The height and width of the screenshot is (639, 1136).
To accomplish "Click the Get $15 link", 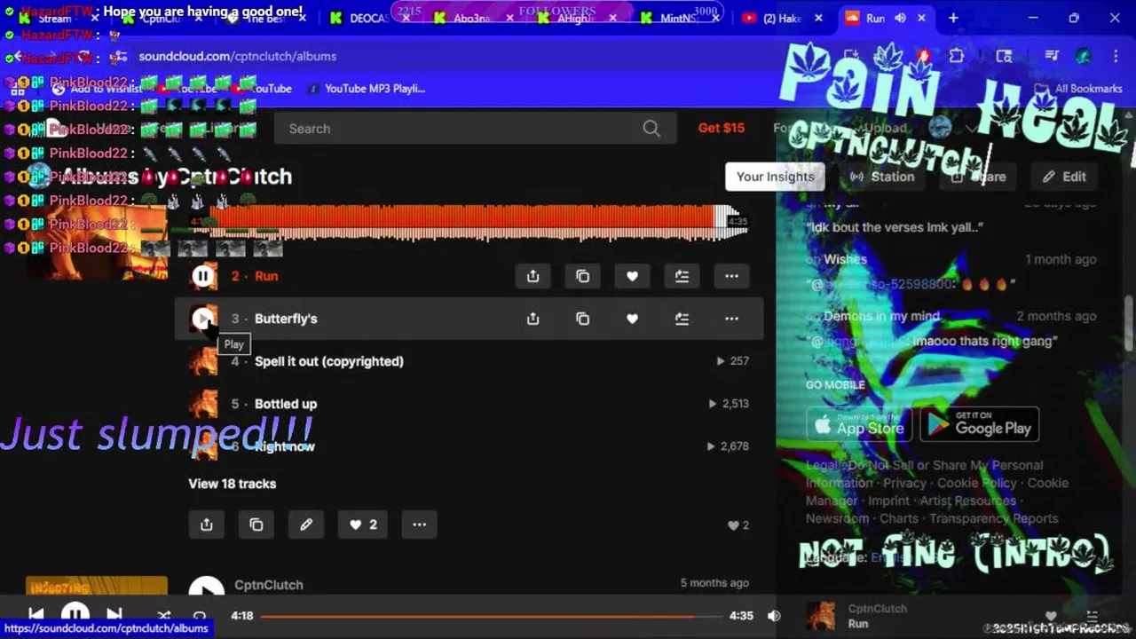I will coord(722,128).
